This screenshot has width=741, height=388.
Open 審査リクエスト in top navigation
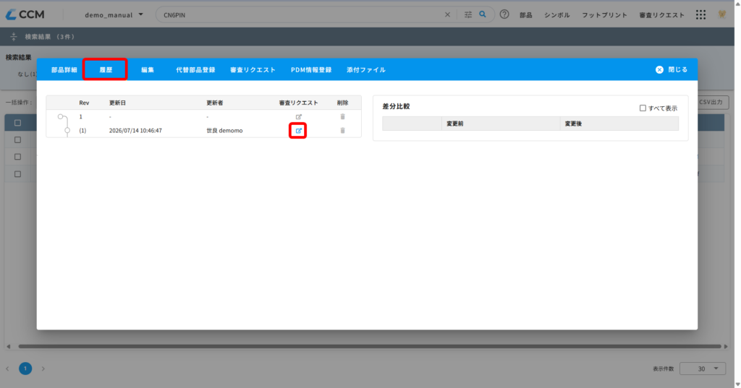[x=661, y=15]
